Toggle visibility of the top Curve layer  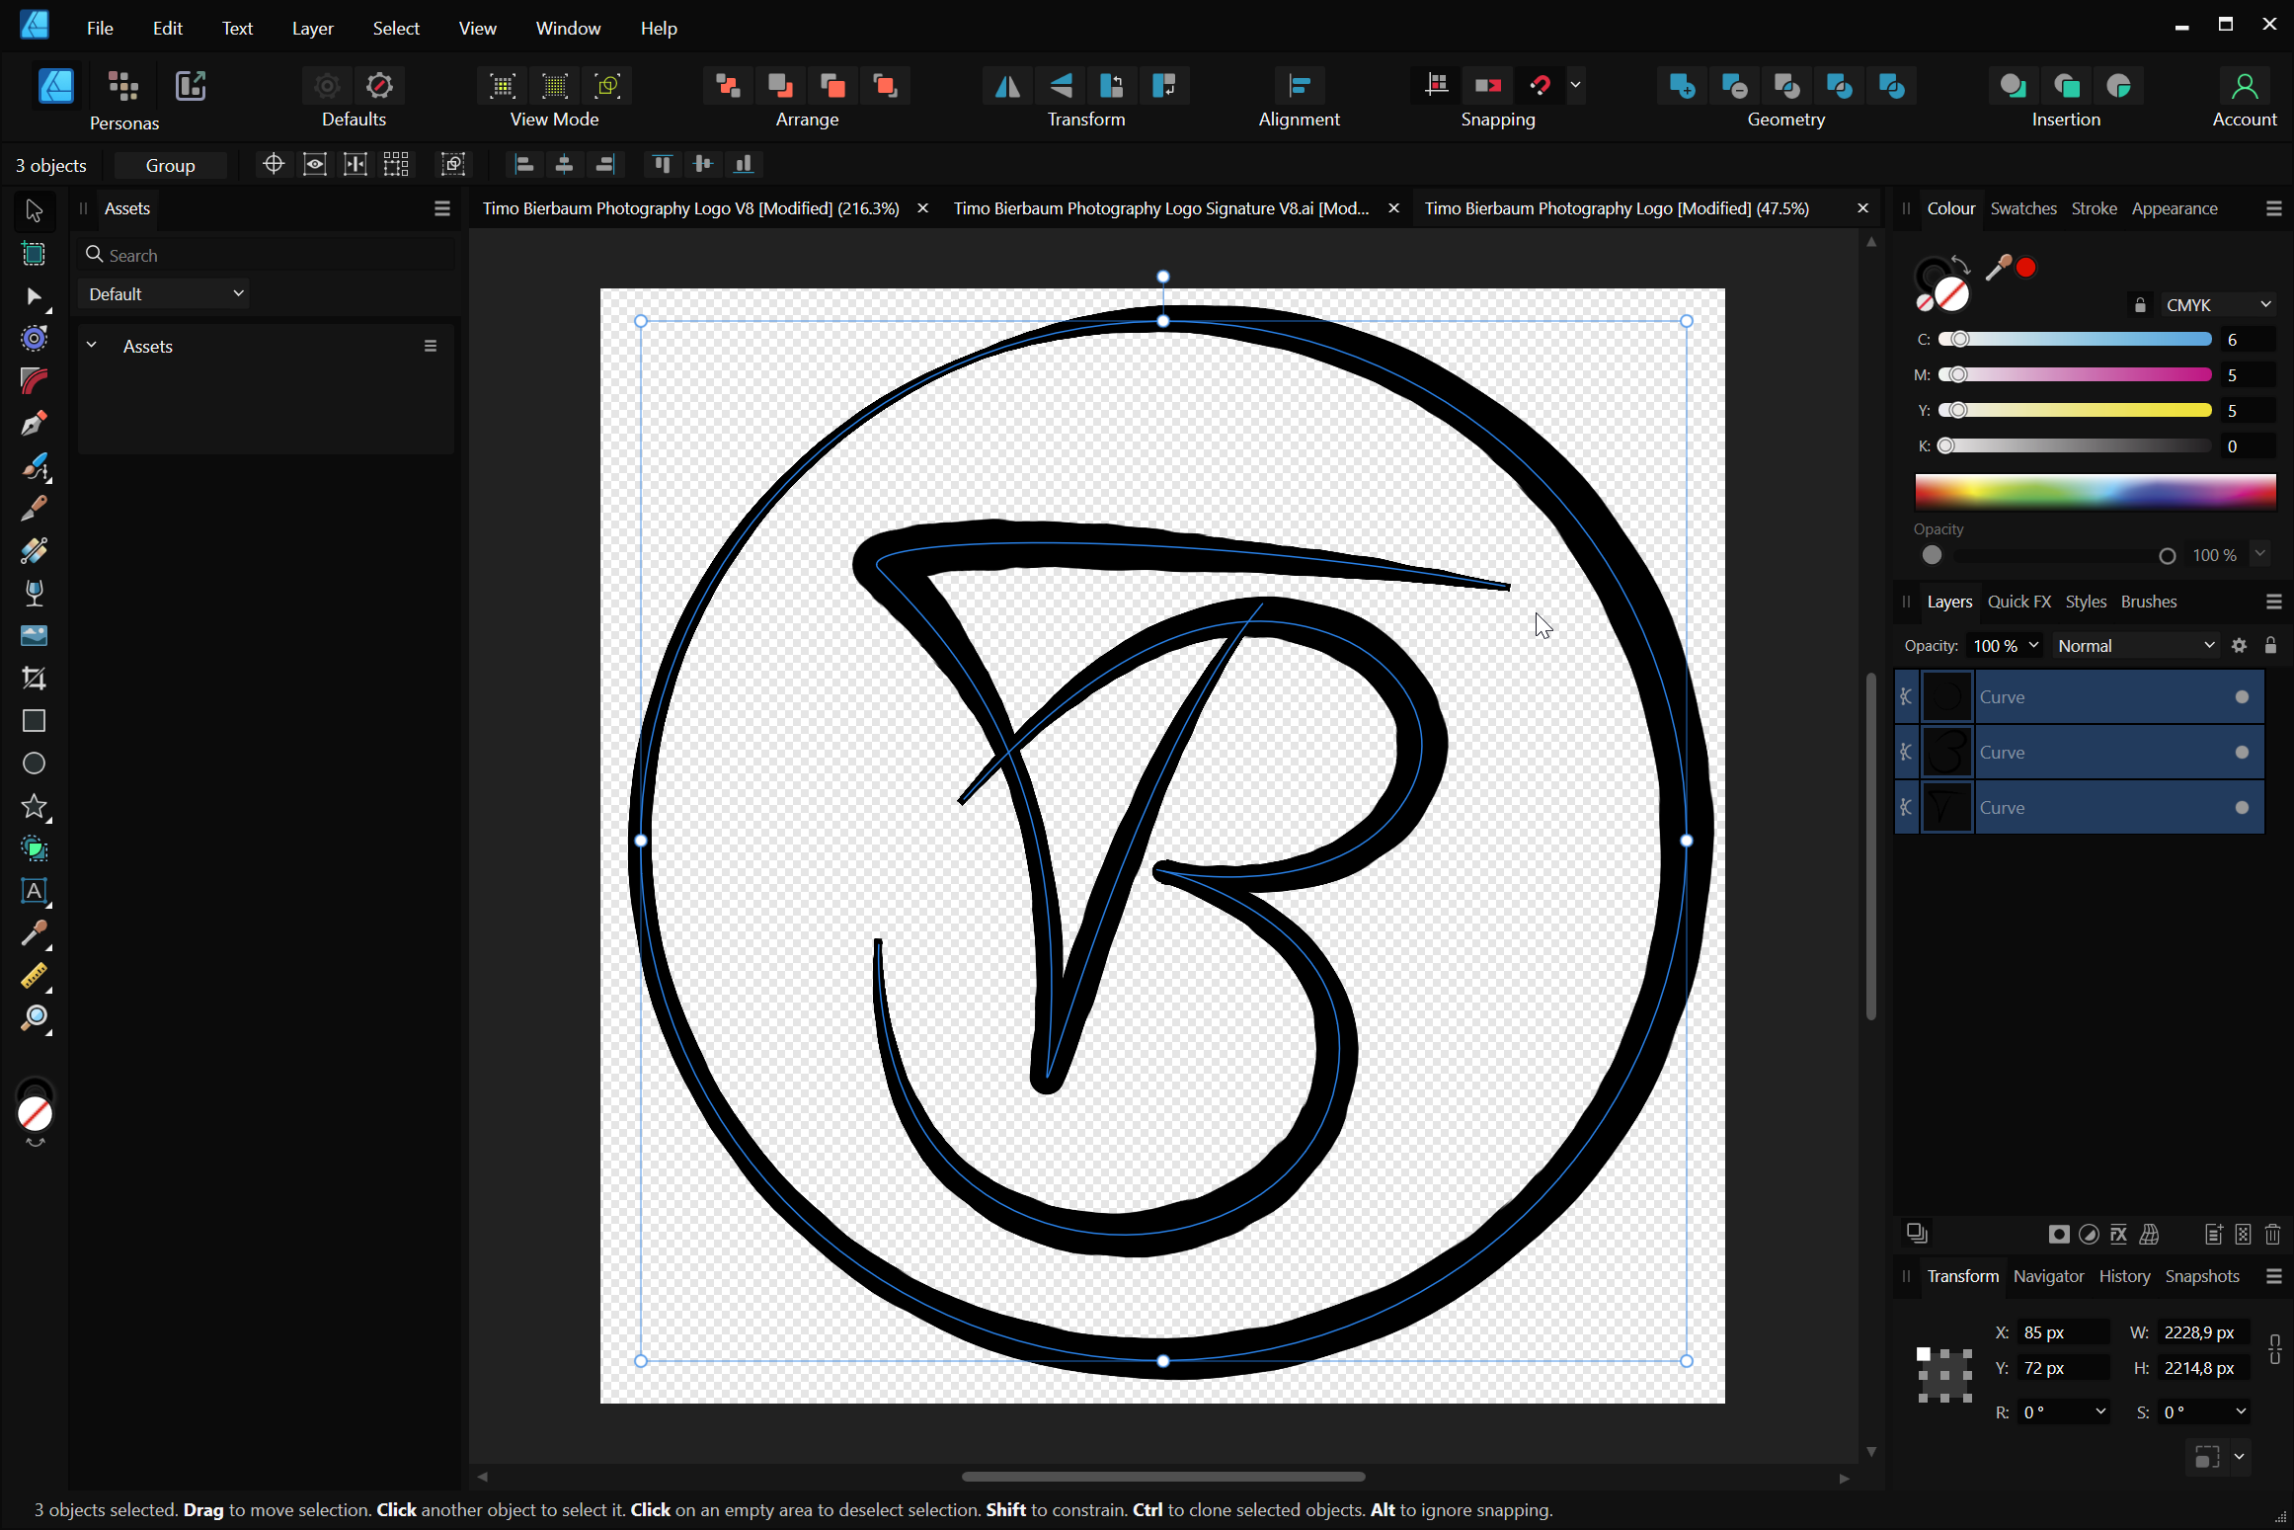click(2242, 697)
